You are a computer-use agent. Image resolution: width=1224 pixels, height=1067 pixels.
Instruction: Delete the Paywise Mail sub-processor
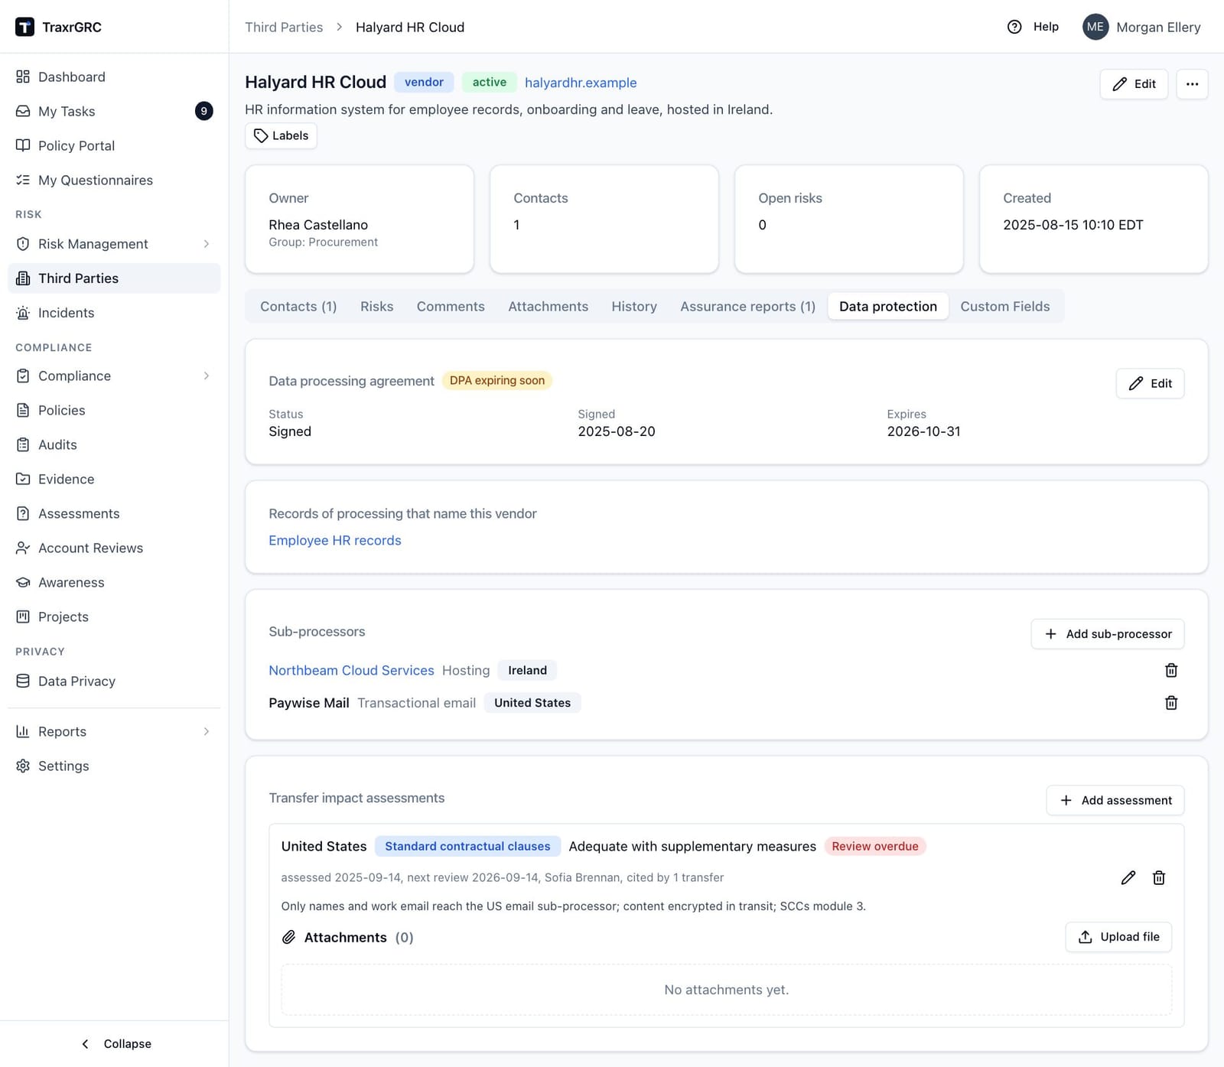[x=1170, y=702]
